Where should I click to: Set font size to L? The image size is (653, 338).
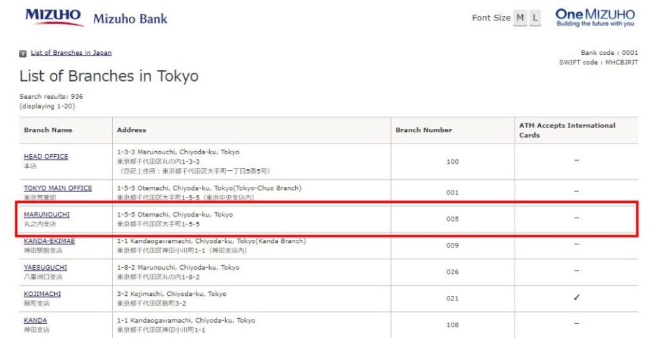[534, 18]
